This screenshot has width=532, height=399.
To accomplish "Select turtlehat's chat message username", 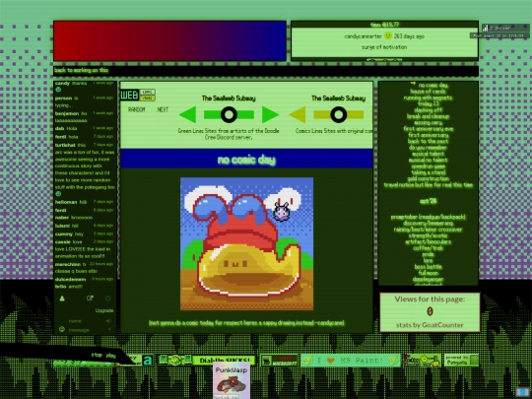I will [65, 145].
